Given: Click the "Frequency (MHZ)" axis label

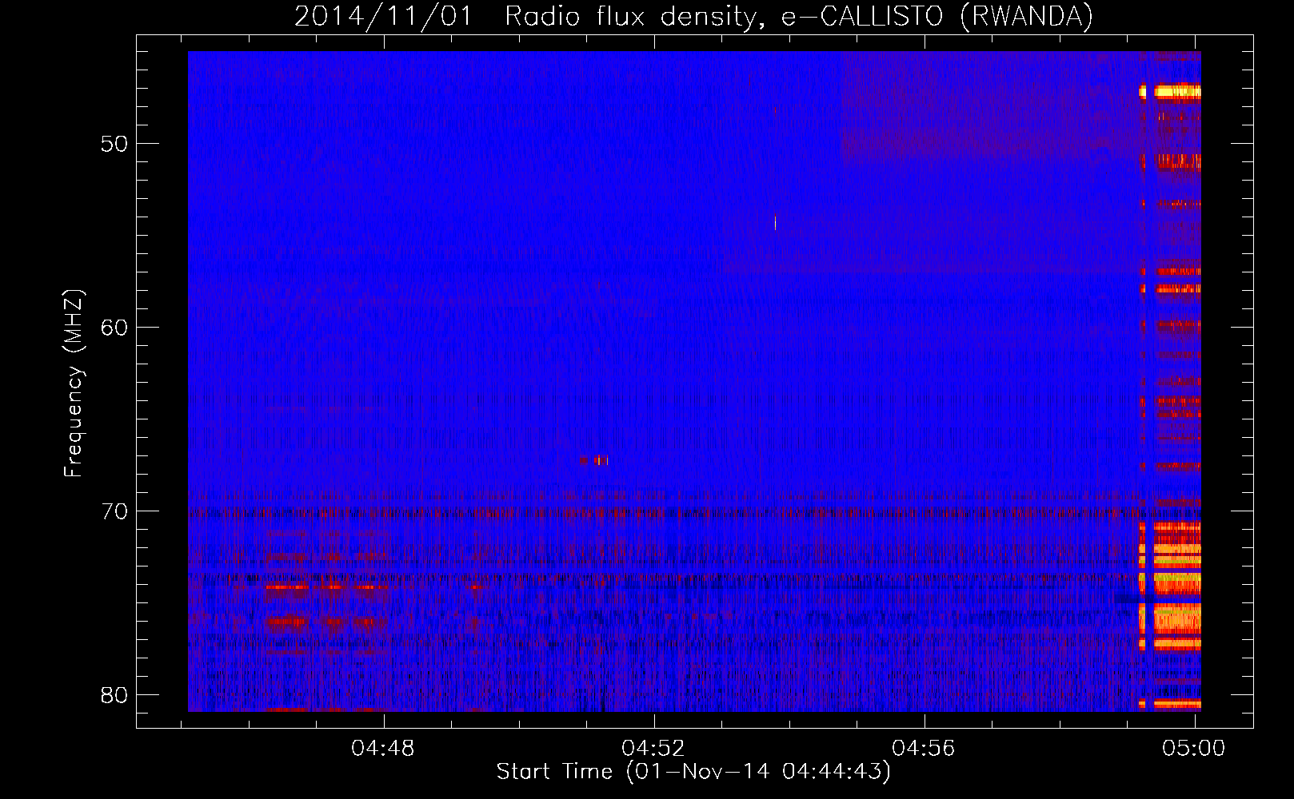Looking at the screenshot, I should click(74, 384).
